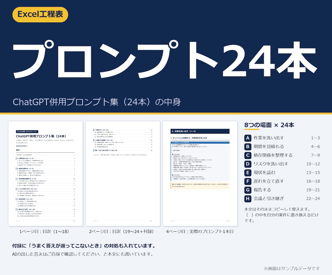Click caption 1ページ目：目次（1〜18）
This screenshot has width=332, height=275.
(45, 232)
